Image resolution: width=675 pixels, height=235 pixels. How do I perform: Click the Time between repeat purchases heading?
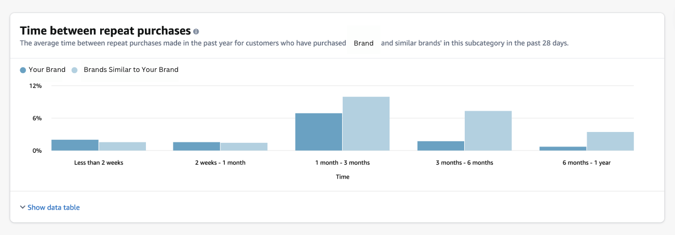105,31
